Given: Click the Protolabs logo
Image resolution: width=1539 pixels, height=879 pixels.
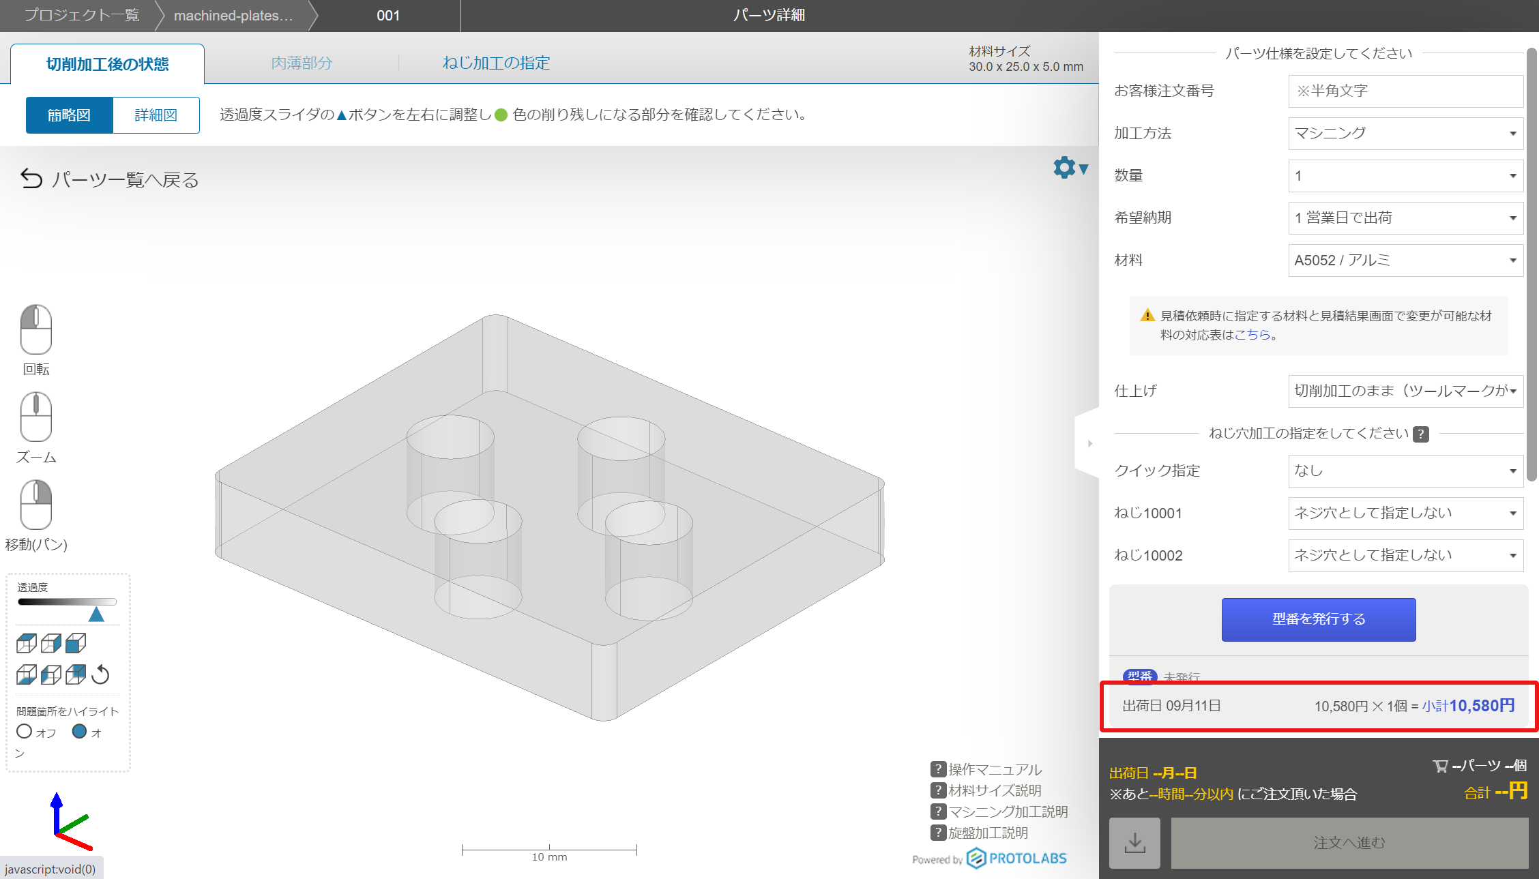Looking at the screenshot, I should (1016, 859).
